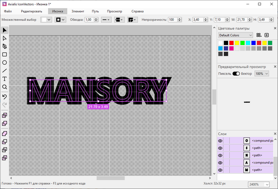Open the Справка menu
Viewport: 278px width, 189px height.
[137, 11]
